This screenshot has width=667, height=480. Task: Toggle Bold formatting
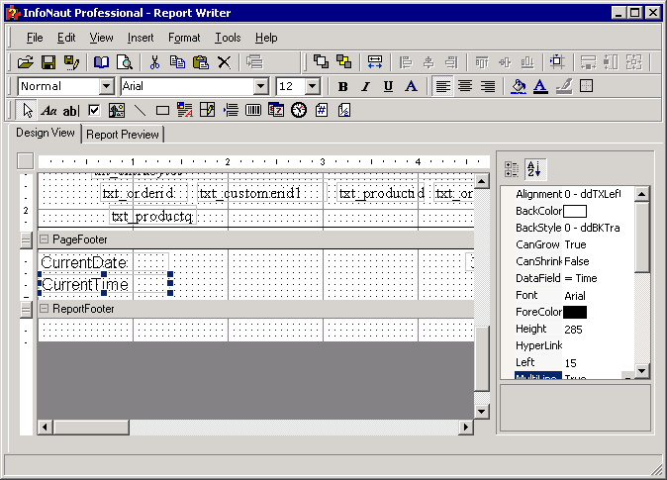(x=342, y=87)
